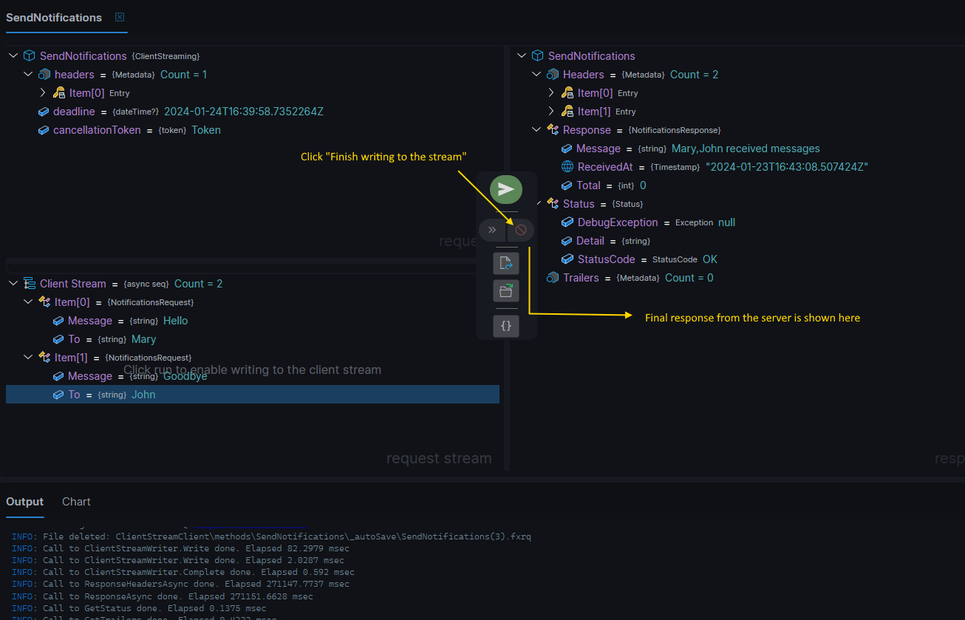965x620 pixels.
Task: Click the SendNotifications cube icon
Action: coord(29,55)
